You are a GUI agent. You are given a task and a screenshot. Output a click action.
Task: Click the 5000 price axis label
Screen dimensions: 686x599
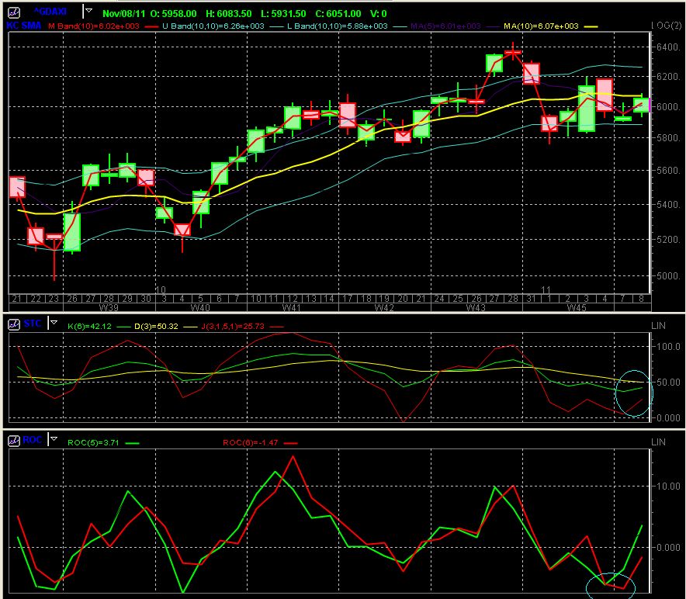667,276
